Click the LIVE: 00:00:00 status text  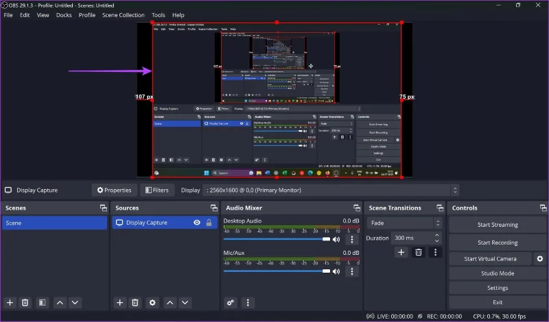[395, 317]
